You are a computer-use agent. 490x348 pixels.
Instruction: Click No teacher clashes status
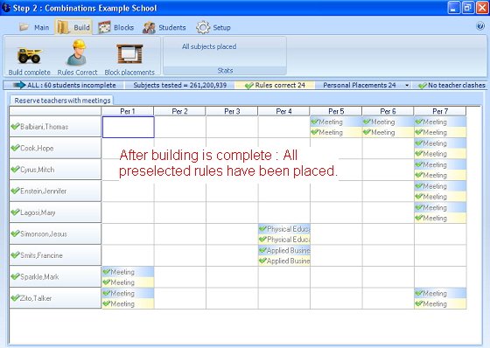coord(451,85)
